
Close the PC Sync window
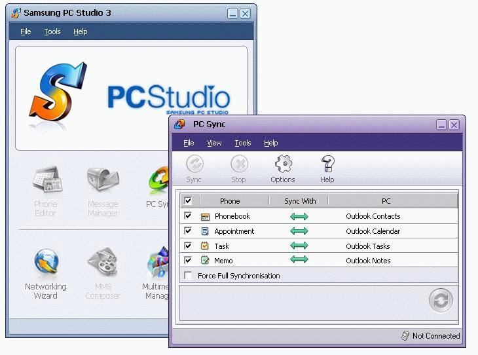pos(454,124)
